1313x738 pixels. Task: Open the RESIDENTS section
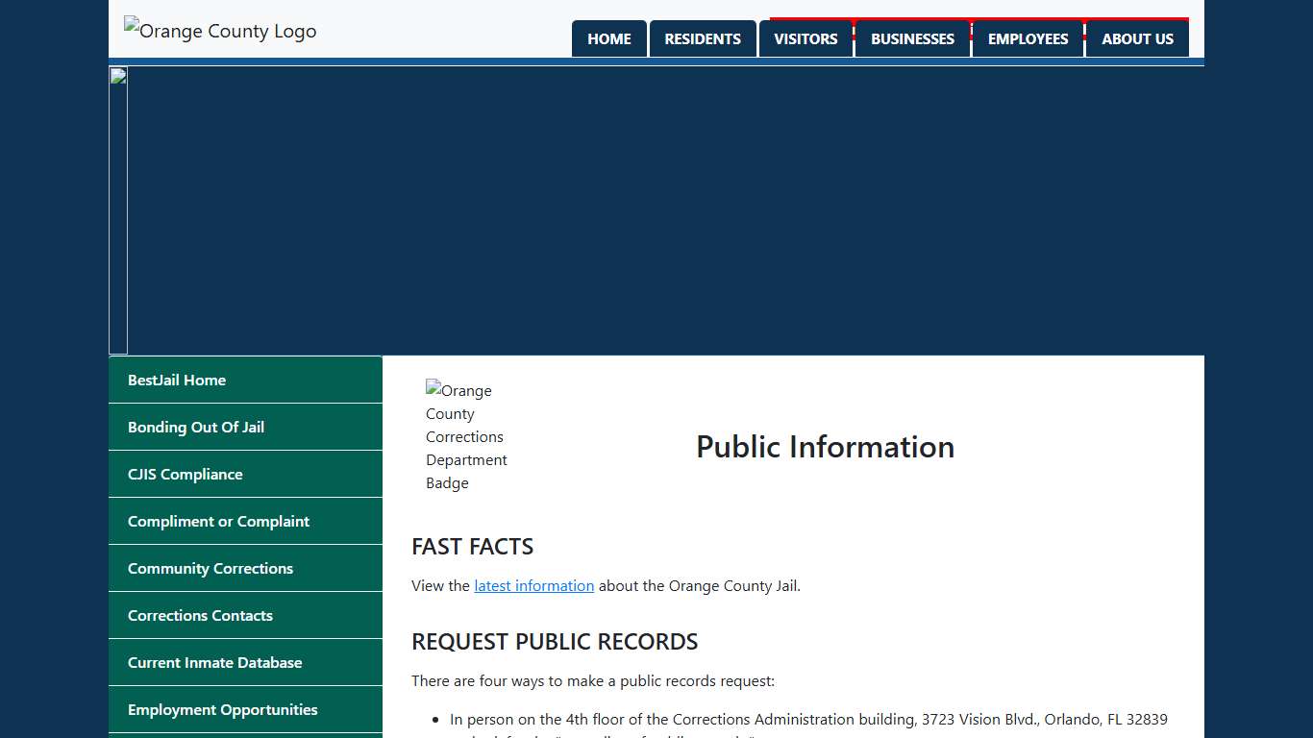tap(703, 38)
